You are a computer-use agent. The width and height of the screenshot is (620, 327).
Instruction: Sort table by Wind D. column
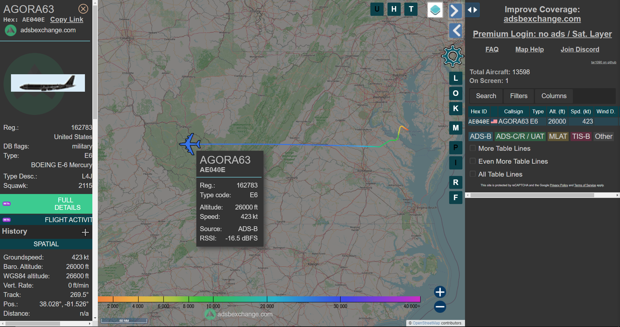click(606, 111)
